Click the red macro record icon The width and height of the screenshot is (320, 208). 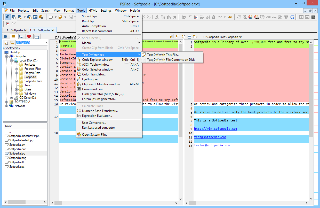[x=8, y=24]
